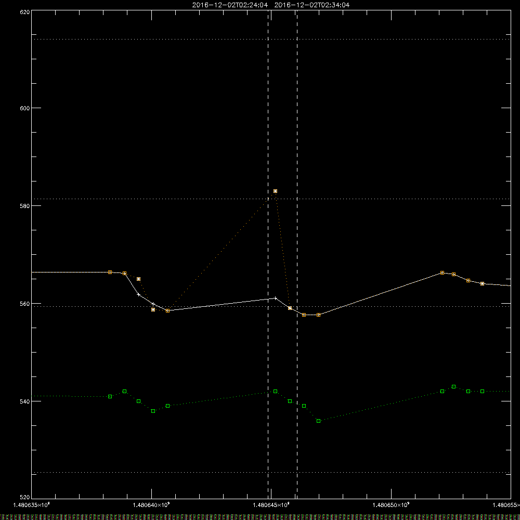Click the start timestamp 2016-12-02T02:24:04 in title

click(230, 5)
